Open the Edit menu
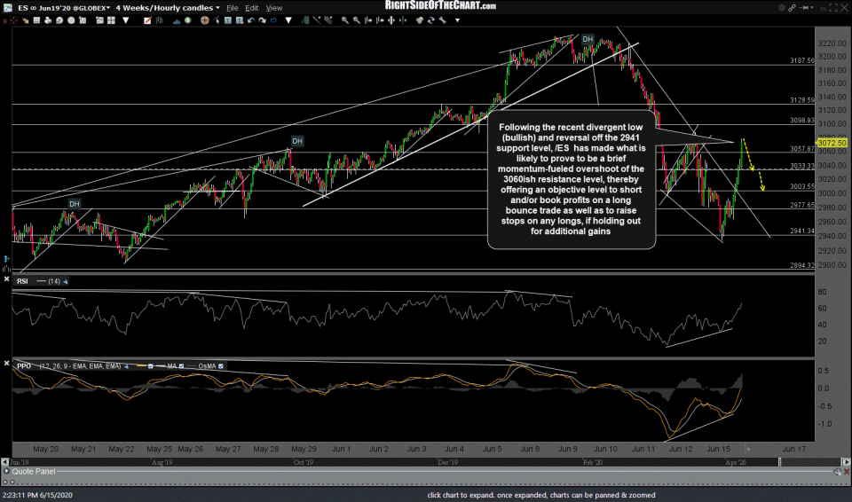Screen dimensions: 852x502 coord(251,8)
